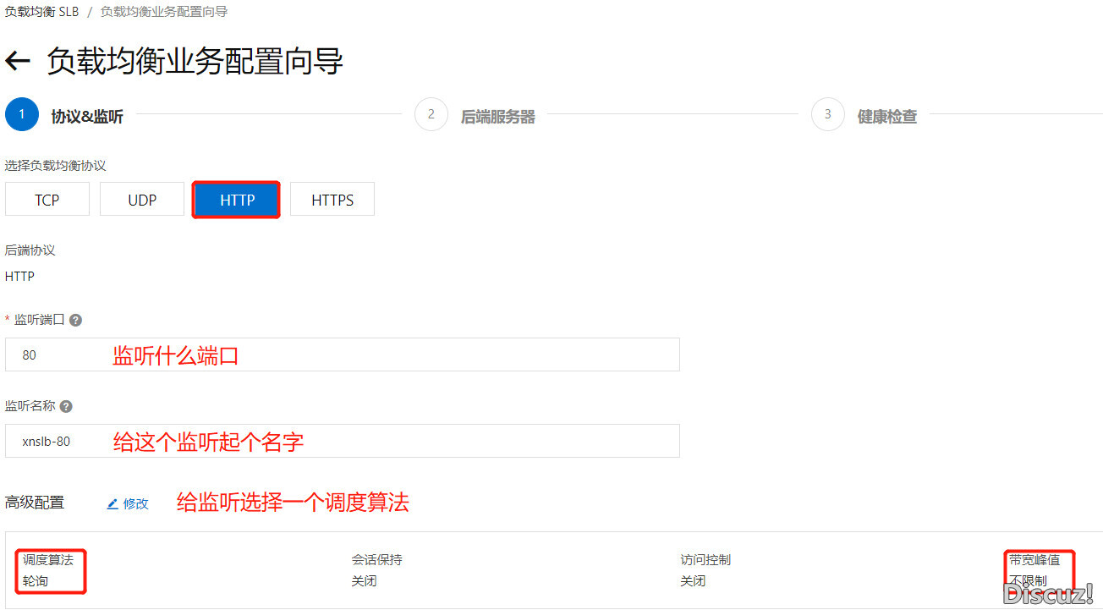
Task: Choose the HTTP protocol button
Action: 237,200
